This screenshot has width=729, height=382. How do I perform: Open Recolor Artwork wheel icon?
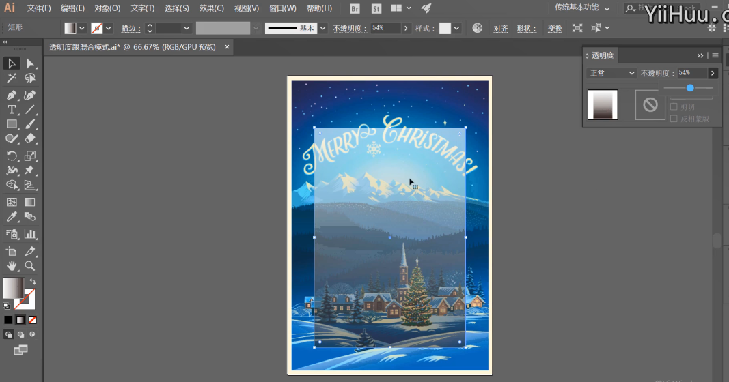click(477, 28)
